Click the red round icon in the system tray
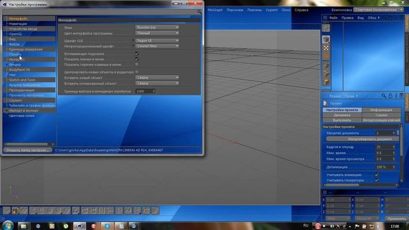The image size is (409, 230). tap(318, 226)
